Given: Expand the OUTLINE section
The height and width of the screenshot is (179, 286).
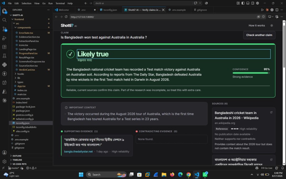Looking at the screenshot, I should click(31, 156).
